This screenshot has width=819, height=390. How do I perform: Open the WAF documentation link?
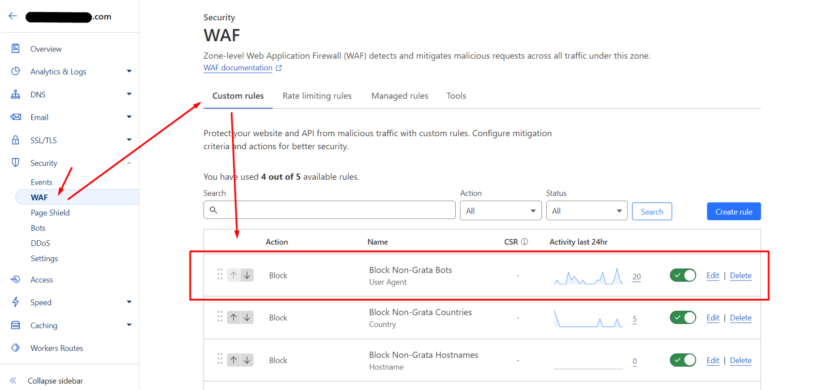[238, 68]
